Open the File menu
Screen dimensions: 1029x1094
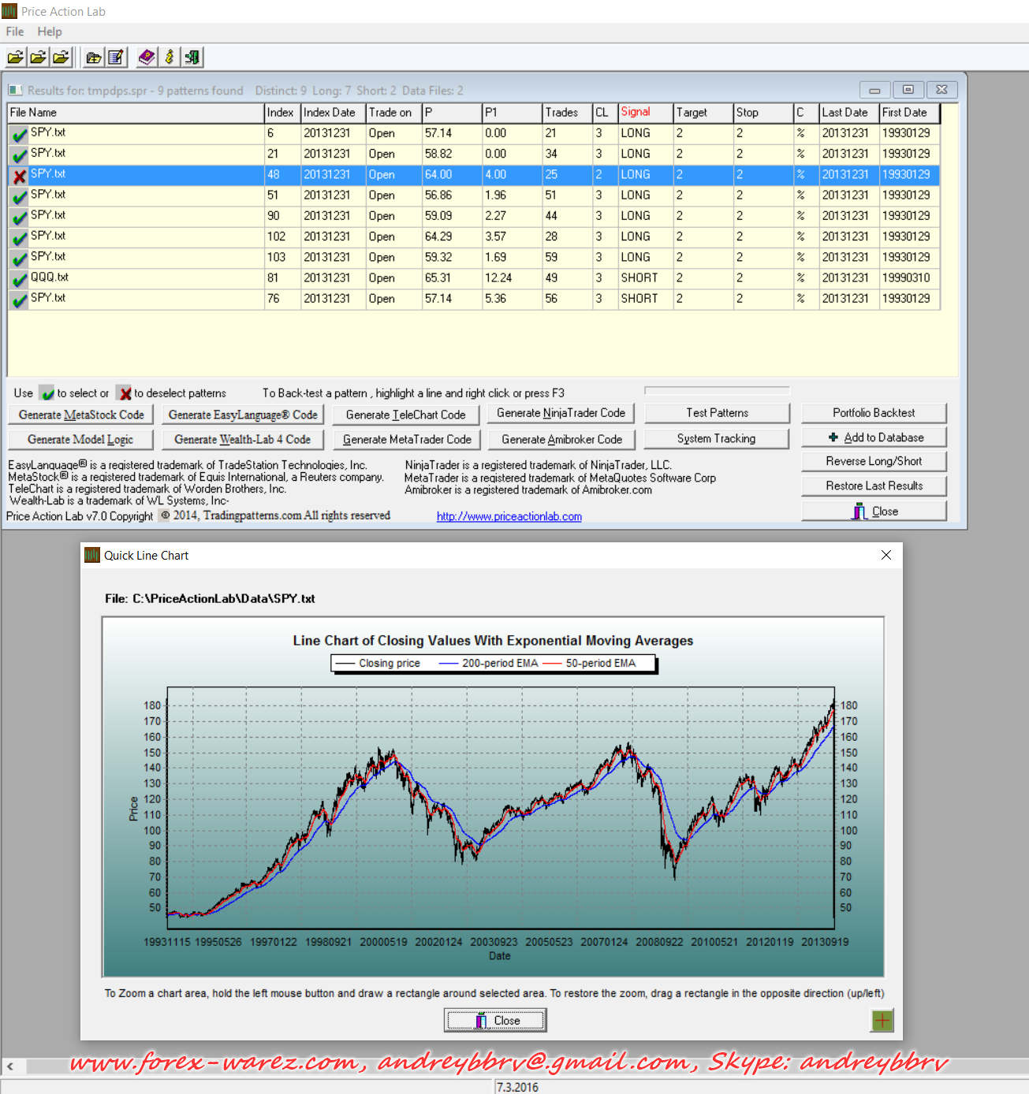coord(15,32)
